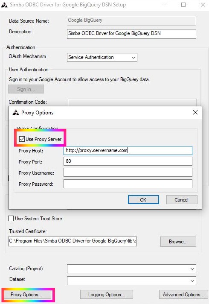Click the "Proxy Password:" label
The width and height of the screenshot is (209, 304).
(36, 184)
